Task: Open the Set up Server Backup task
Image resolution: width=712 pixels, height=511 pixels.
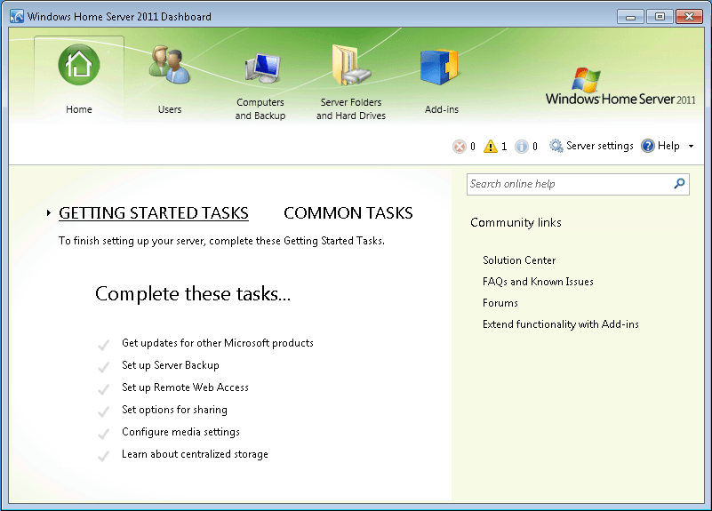Action: [171, 365]
